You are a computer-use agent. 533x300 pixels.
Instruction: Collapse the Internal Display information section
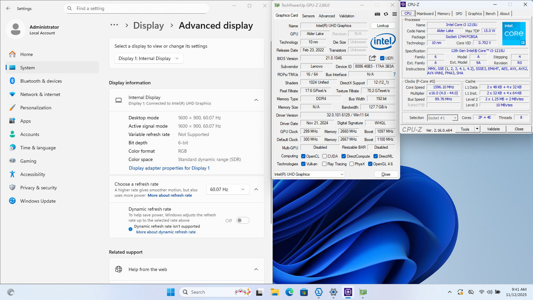256,100
